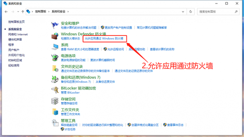This screenshot has height=137, width=244.
Task: Select 时钟和区域 in sidebar
Action: [15, 60]
